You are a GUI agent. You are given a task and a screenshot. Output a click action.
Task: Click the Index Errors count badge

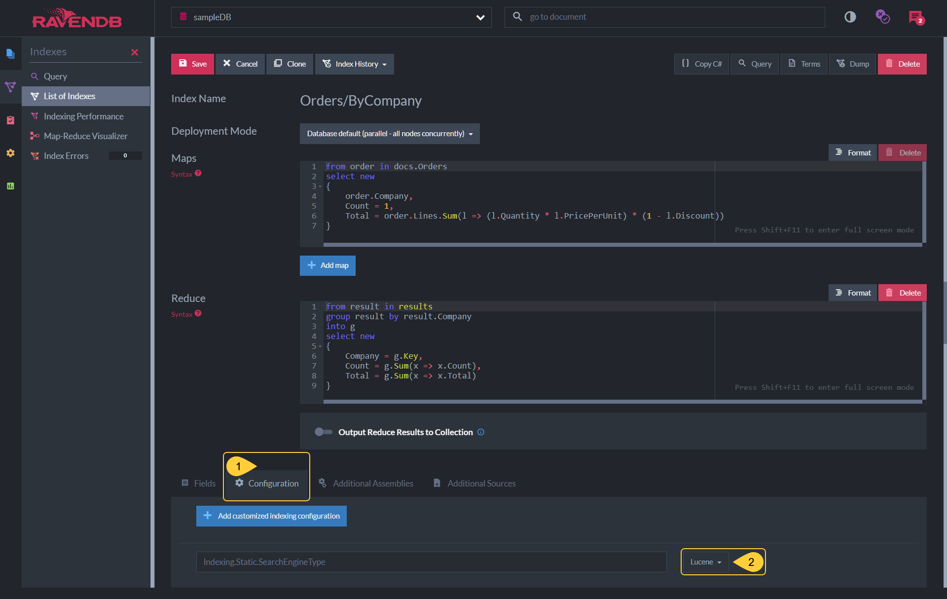click(x=125, y=156)
